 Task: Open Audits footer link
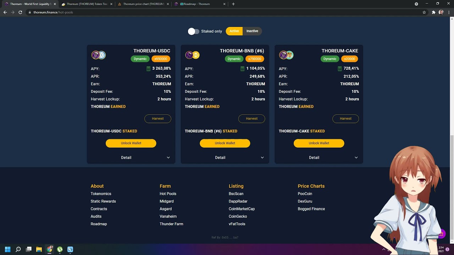tap(96, 216)
